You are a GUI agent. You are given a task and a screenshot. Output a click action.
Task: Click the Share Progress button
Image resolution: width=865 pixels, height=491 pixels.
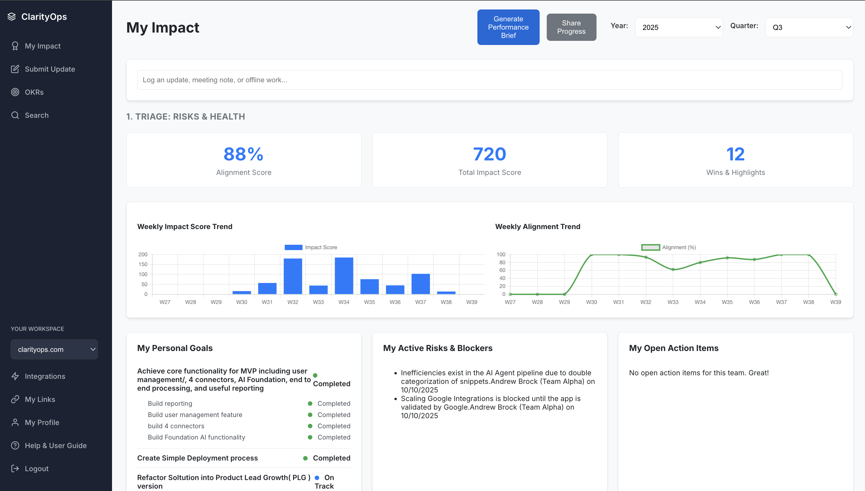(x=571, y=27)
